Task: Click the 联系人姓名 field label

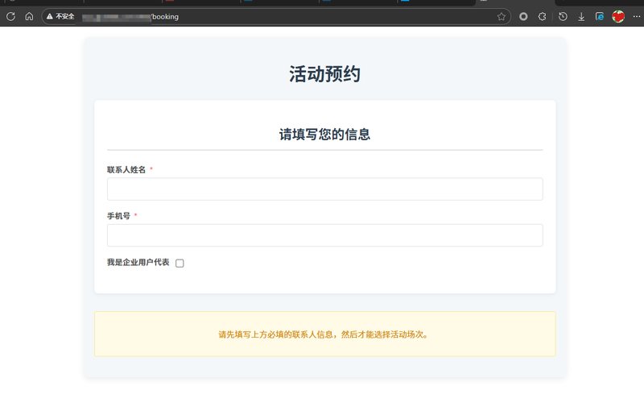Action: pyautogui.click(x=126, y=170)
